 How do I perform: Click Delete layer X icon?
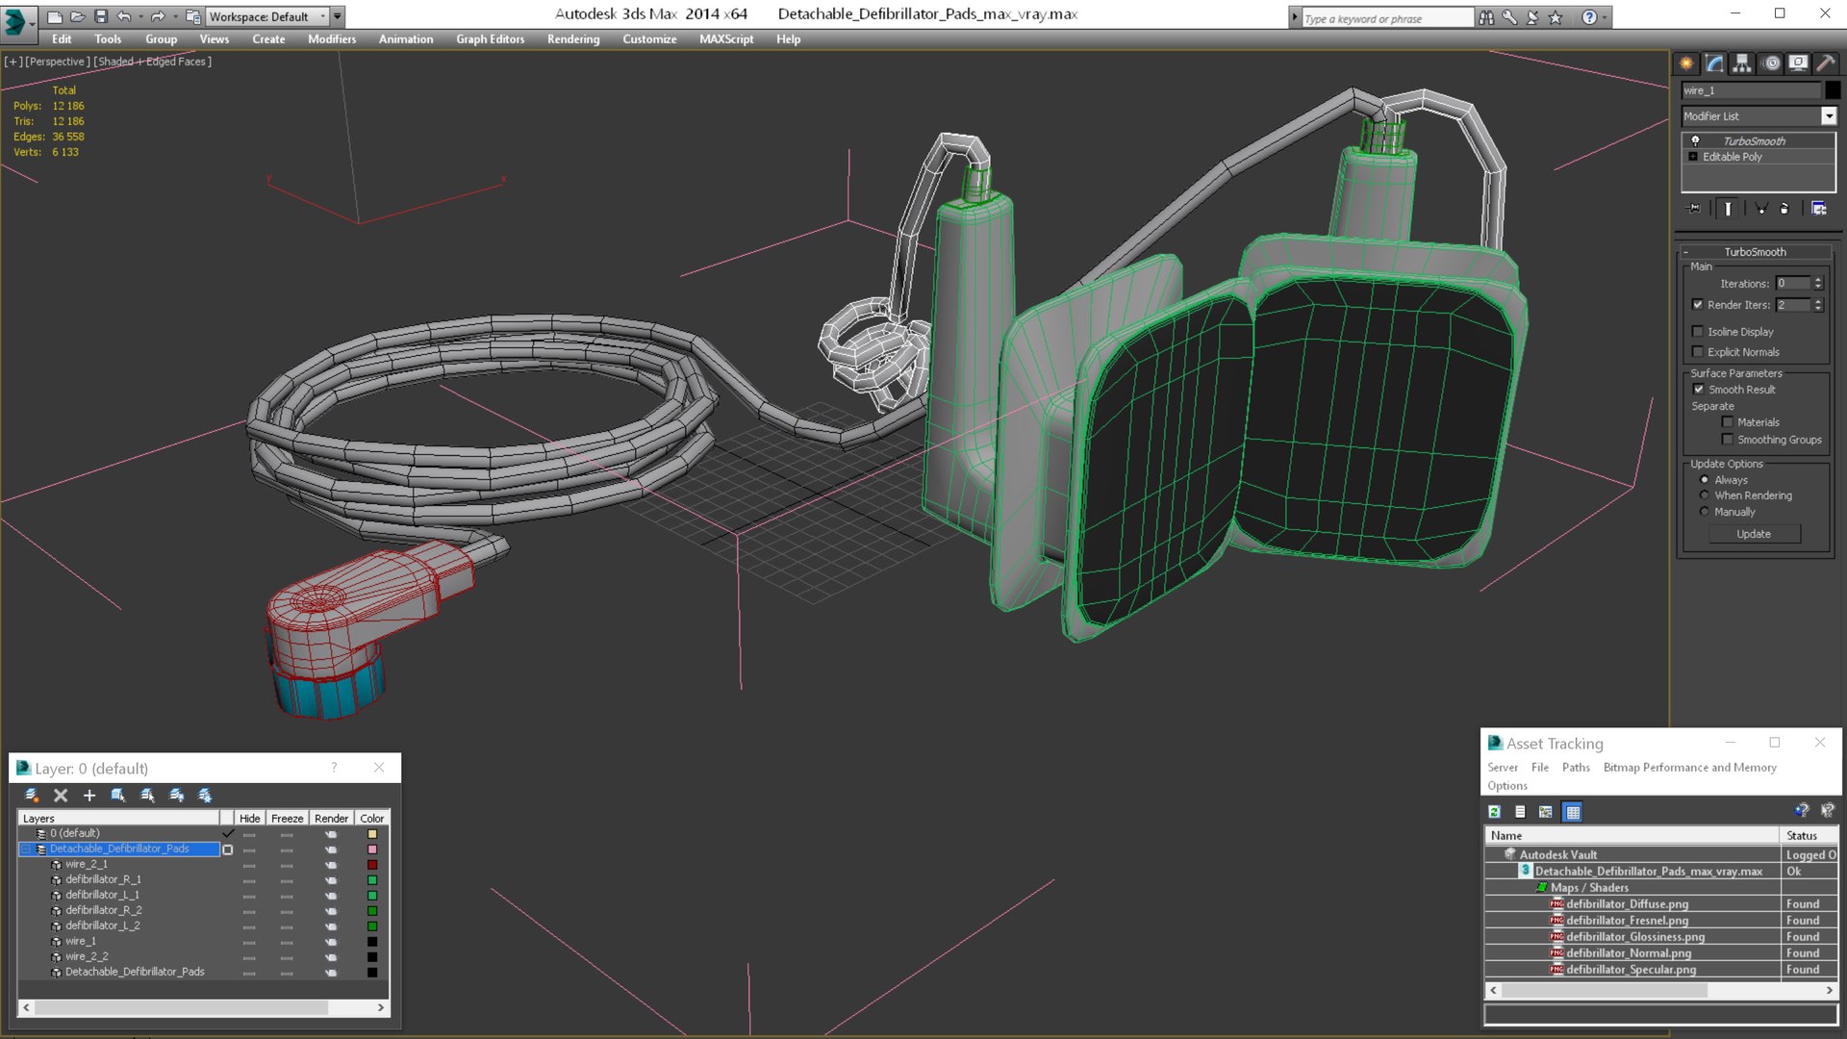click(x=61, y=796)
